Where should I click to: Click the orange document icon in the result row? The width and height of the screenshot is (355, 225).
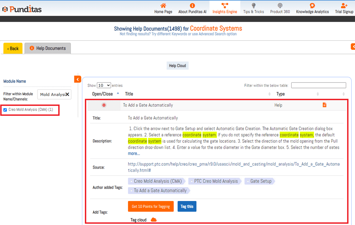[324, 105]
